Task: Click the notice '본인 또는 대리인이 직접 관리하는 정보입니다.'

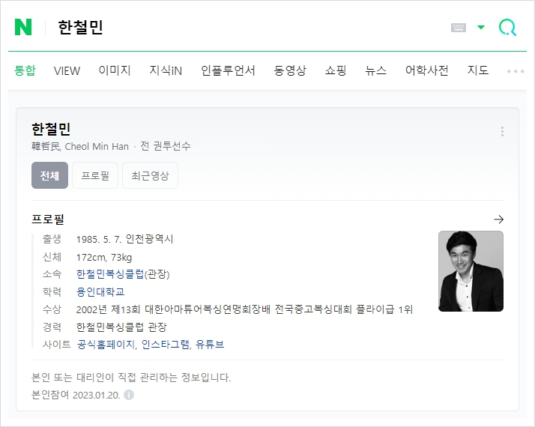Action: tap(131, 378)
